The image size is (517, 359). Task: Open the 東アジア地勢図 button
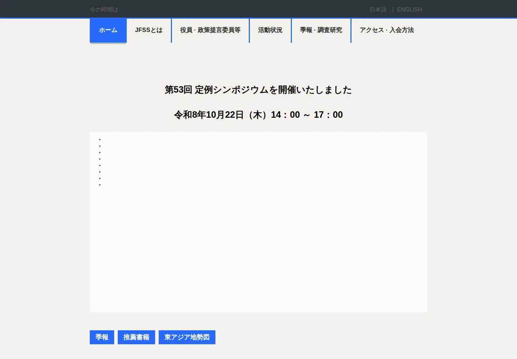pyautogui.click(x=187, y=337)
